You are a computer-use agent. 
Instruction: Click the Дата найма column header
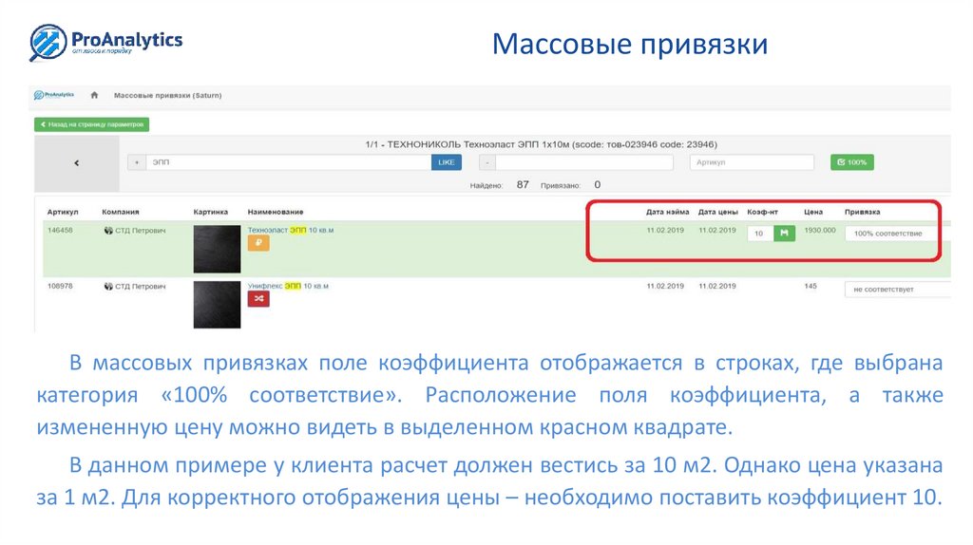coord(667,212)
